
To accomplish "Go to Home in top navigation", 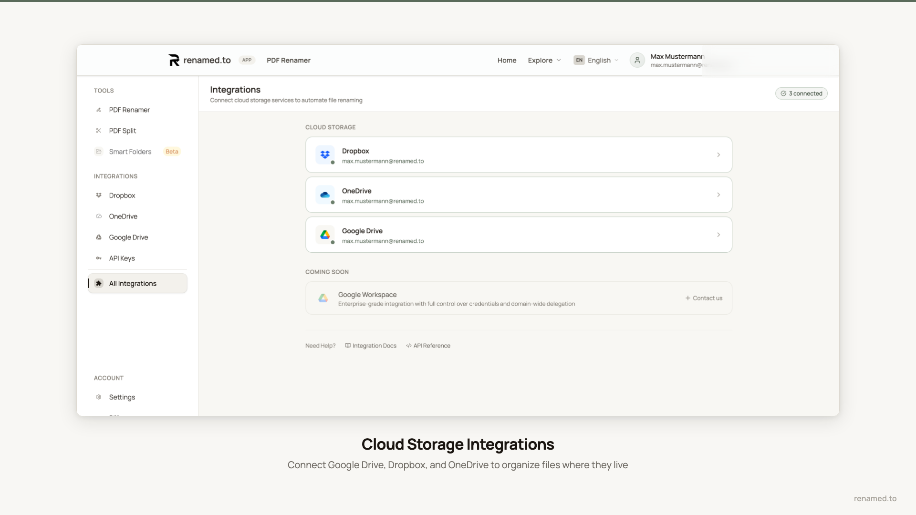I will (x=507, y=60).
